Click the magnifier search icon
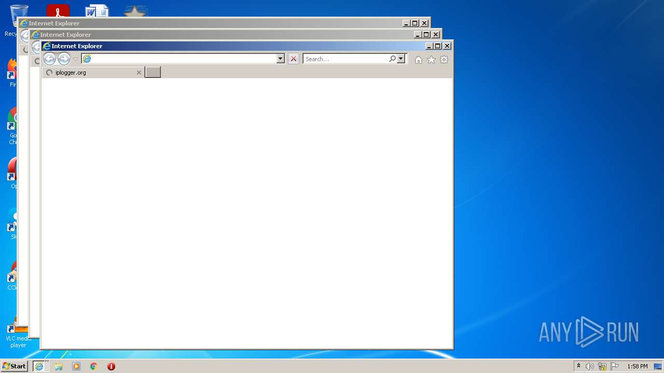This screenshot has height=373, width=664. tap(393, 59)
